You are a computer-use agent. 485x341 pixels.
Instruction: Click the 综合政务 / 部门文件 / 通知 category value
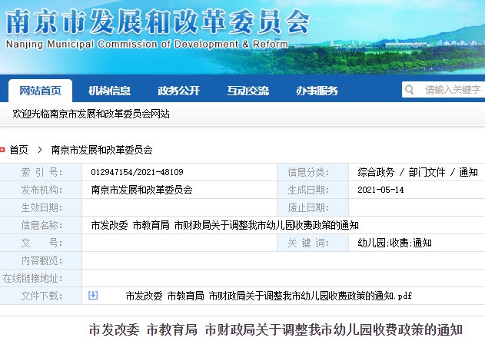417,172
